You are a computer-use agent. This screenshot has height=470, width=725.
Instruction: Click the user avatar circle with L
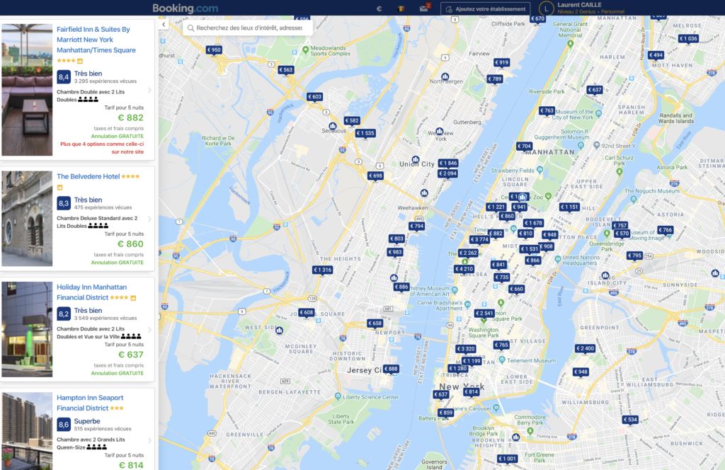546,8
